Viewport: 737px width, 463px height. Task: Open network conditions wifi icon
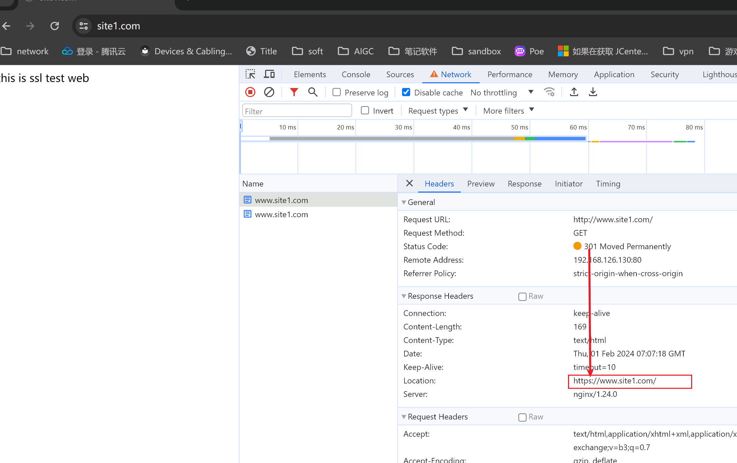coord(549,92)
